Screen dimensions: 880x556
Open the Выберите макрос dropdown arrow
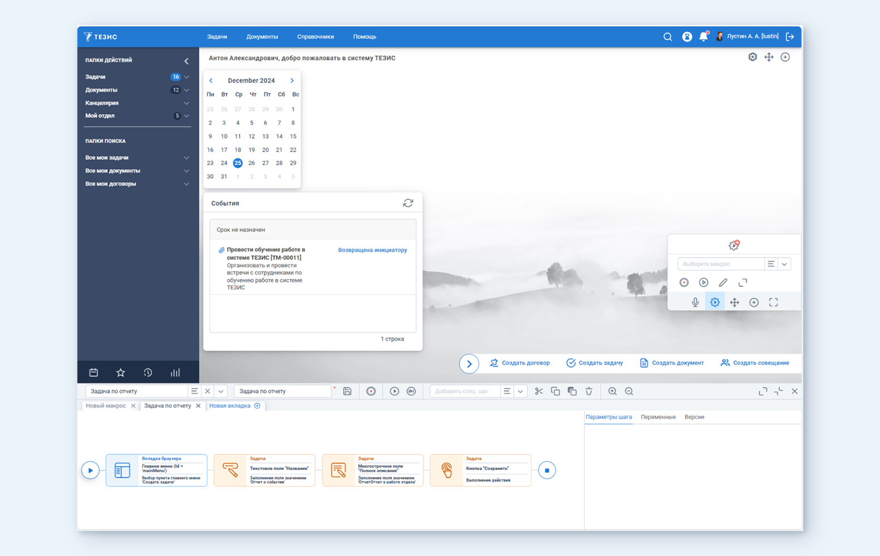point(784,264)
